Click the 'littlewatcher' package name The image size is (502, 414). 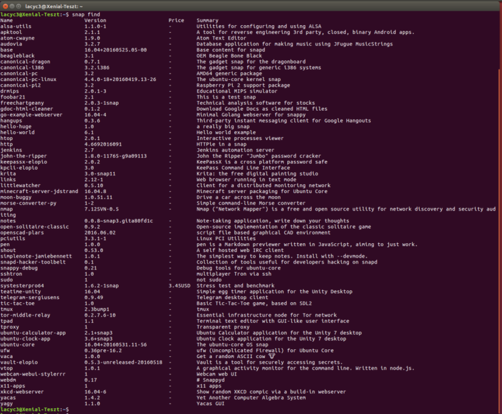point(21,185)
